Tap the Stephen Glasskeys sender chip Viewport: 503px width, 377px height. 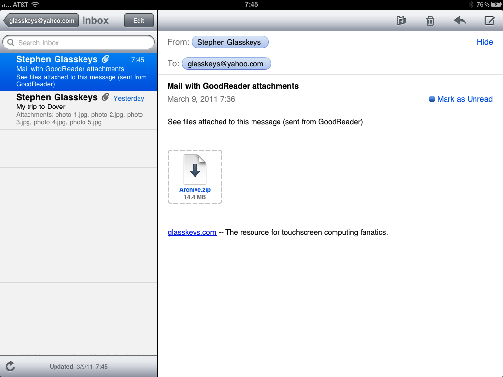229,42
